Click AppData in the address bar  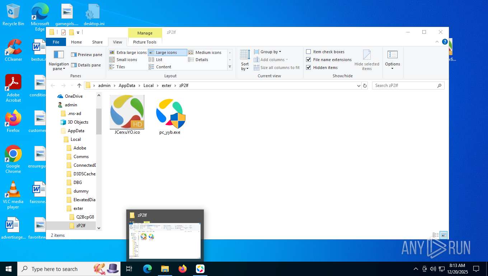pyautogui.click(x=127, y=86)
